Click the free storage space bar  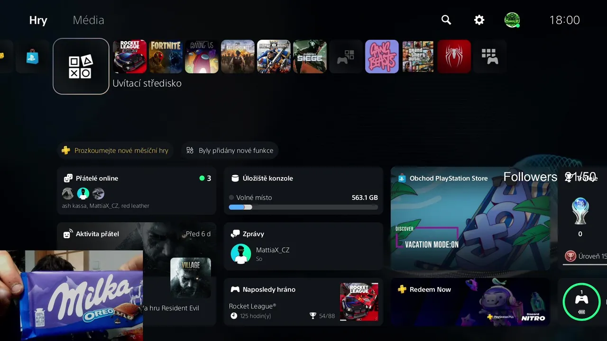click(x=303, y=207)
